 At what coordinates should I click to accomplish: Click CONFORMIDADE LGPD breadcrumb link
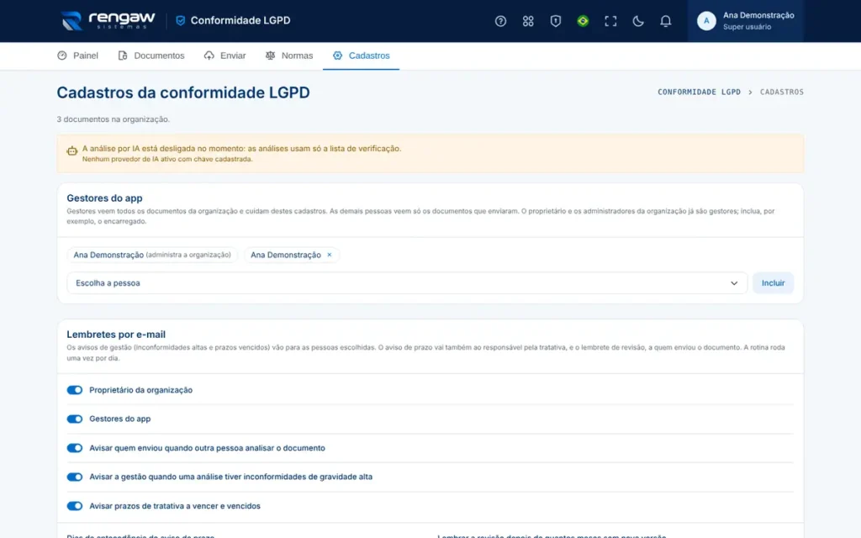pos(699,92)
